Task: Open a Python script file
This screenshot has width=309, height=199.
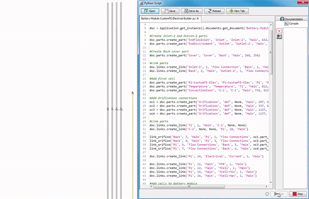Action: [x=150, y=11]
